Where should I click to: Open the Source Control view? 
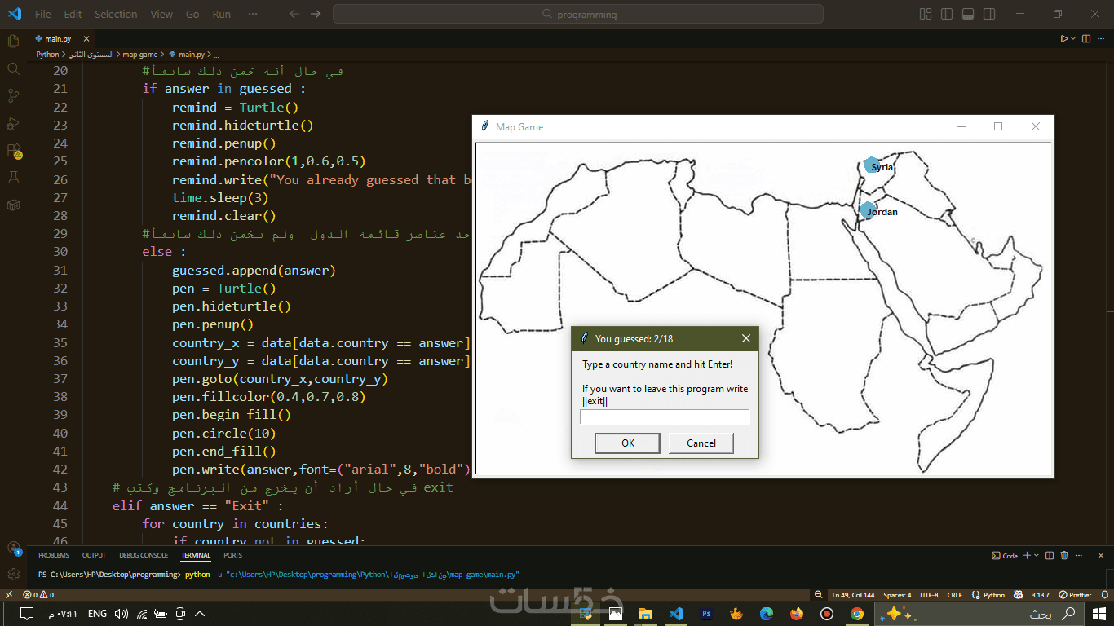point(13,96)
